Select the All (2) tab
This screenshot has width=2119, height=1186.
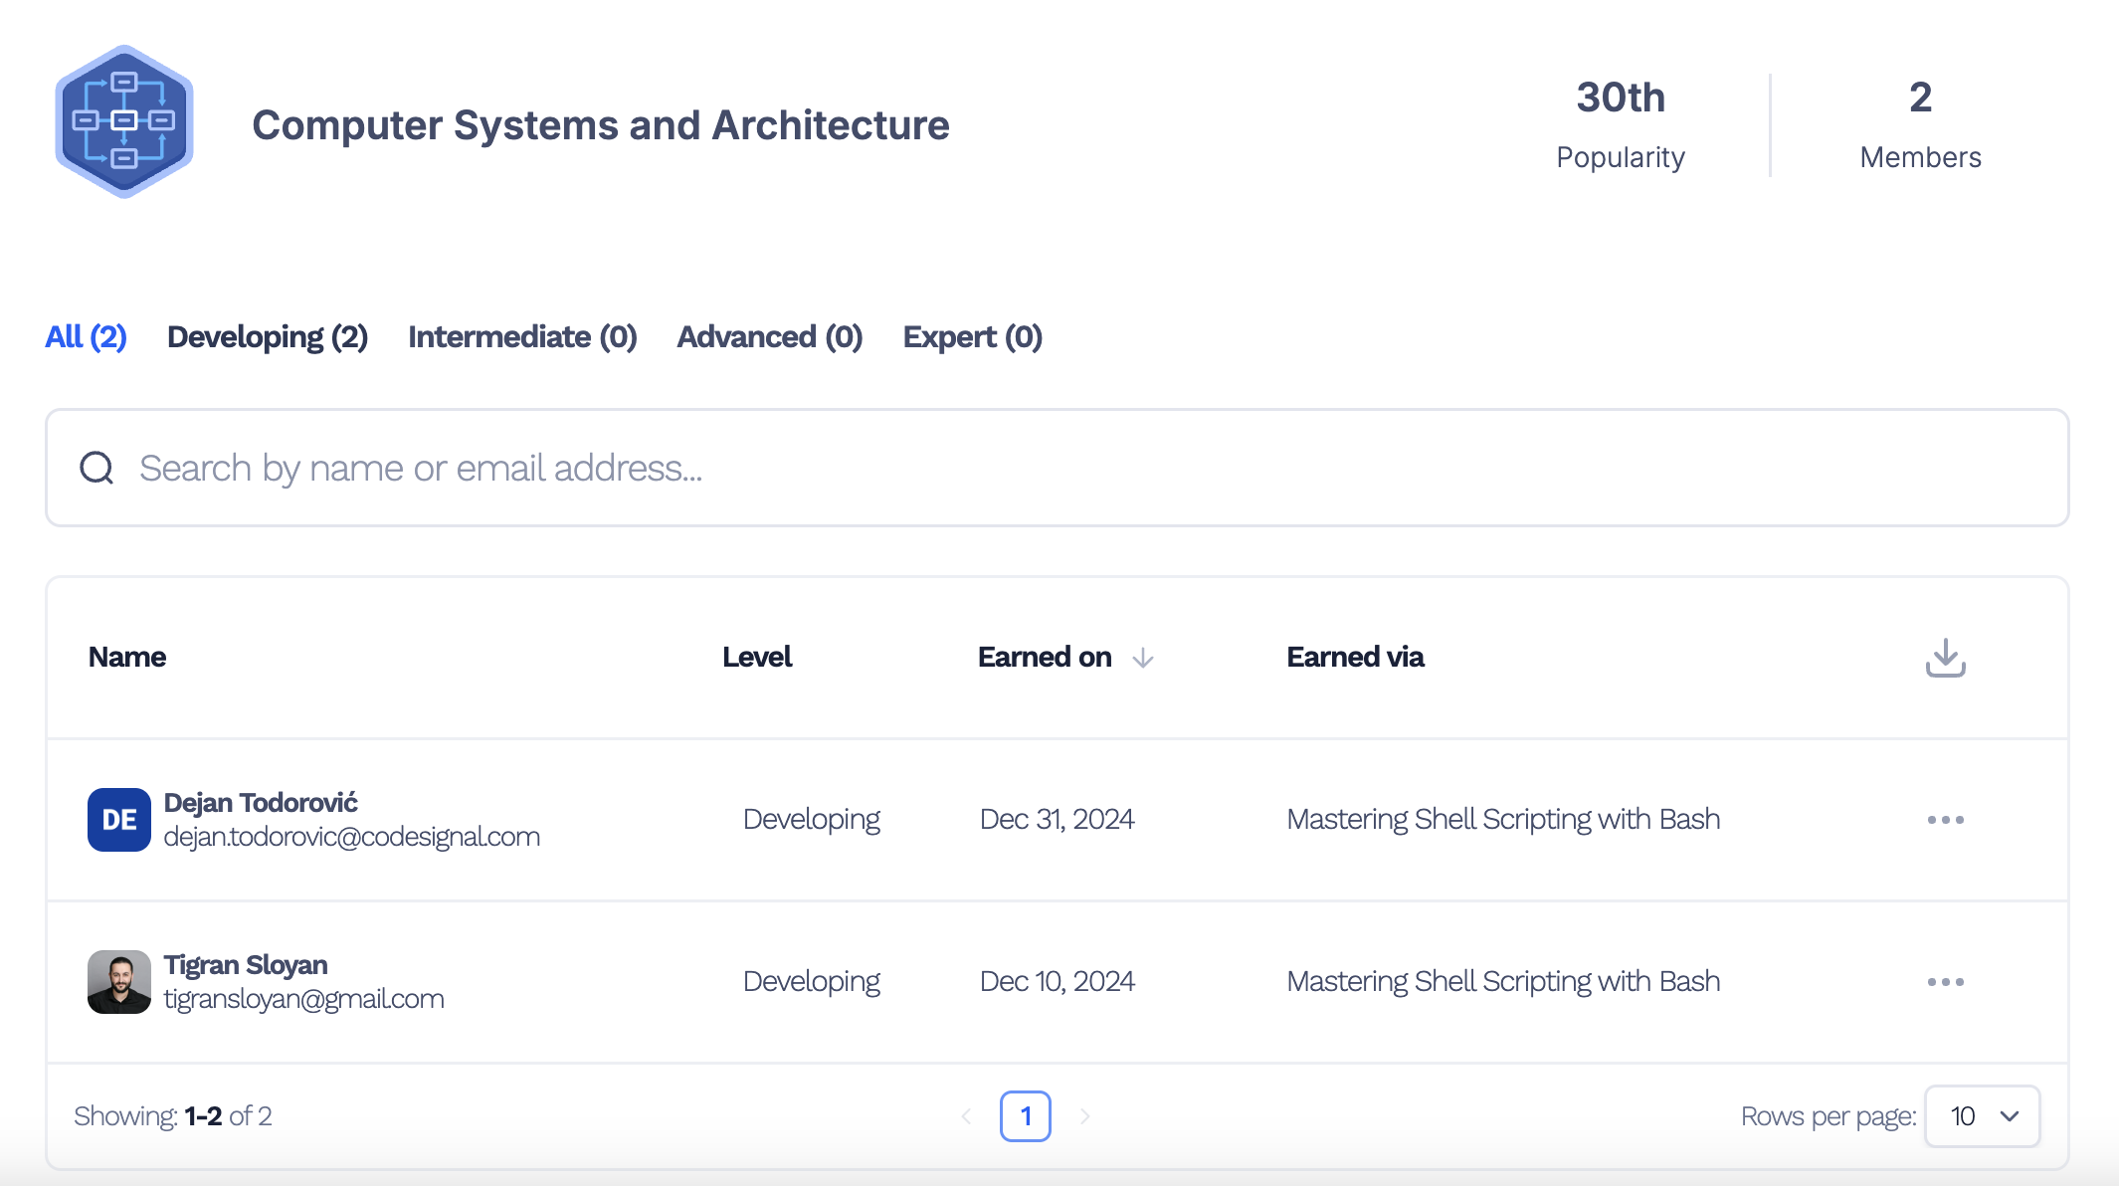(86, 337)
